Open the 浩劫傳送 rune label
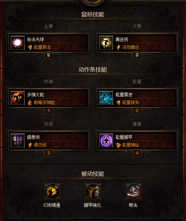Viewport: 186px width, 221px height. click(130, 47)
